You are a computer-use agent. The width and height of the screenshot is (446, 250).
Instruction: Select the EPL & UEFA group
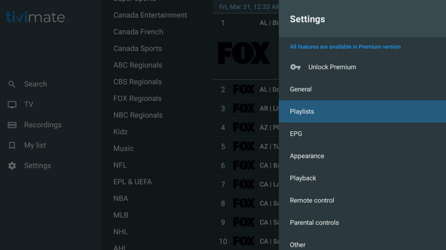pyautogui.click(x=132, y=182)
